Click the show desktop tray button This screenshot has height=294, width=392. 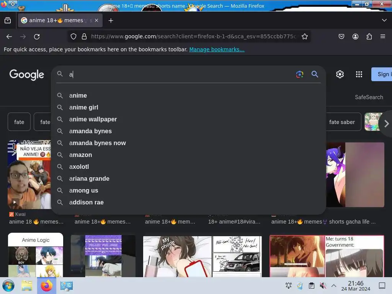point(382,285)
